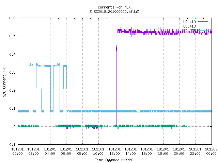Click the x-axis tick label 181201 06:00
Screen dimensions: 218x163
[x=66, y=151]
